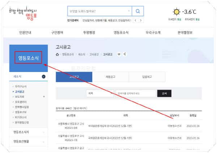Click 새소식 in the breadcrumb
Screen dimensions: 217x153
coord(82,54)
